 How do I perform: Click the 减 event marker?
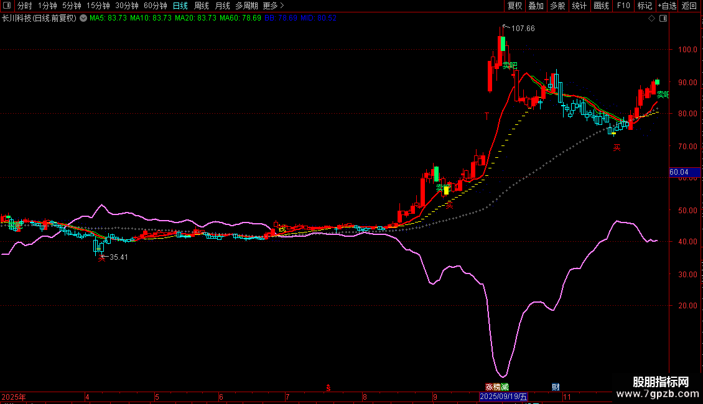(505, 387)
